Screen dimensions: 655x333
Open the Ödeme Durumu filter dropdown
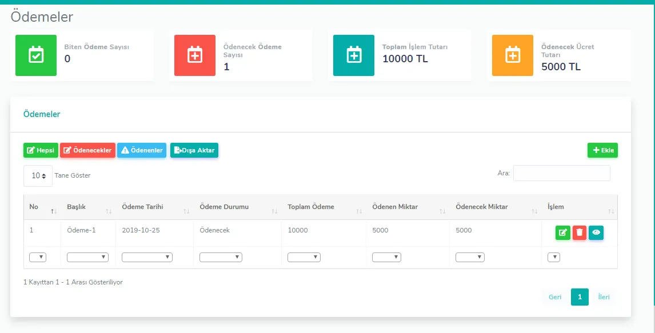coord(221,258)
